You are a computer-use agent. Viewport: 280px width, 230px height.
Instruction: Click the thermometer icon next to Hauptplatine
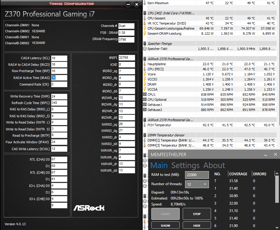pos(145,64)
